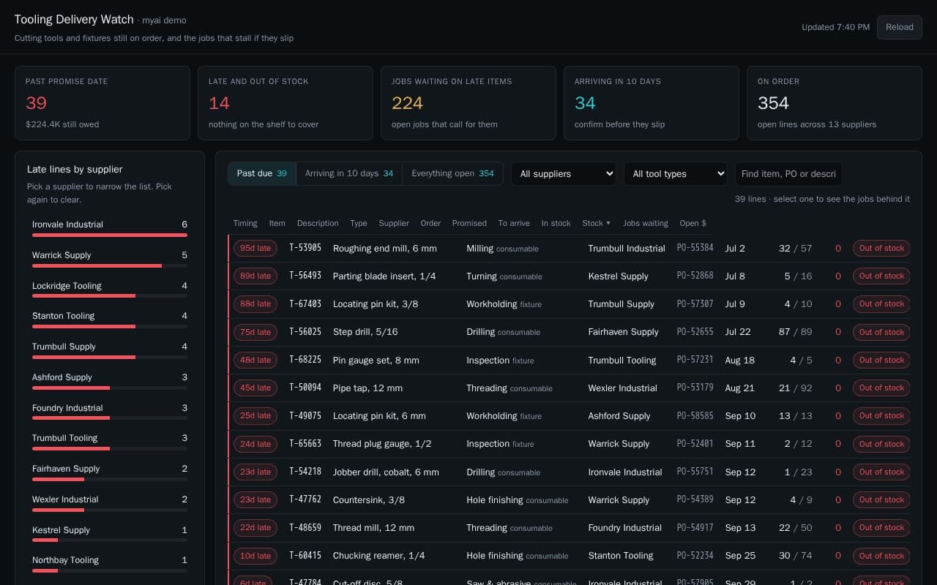Click the Reload button
Screen dimensions: 937x585
pos(899,27)
